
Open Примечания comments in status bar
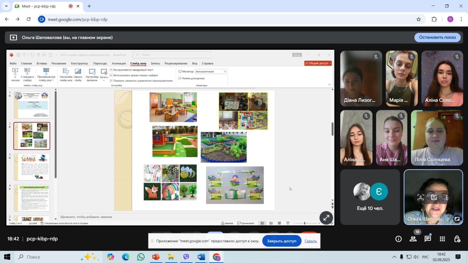(x=246, y=223)
